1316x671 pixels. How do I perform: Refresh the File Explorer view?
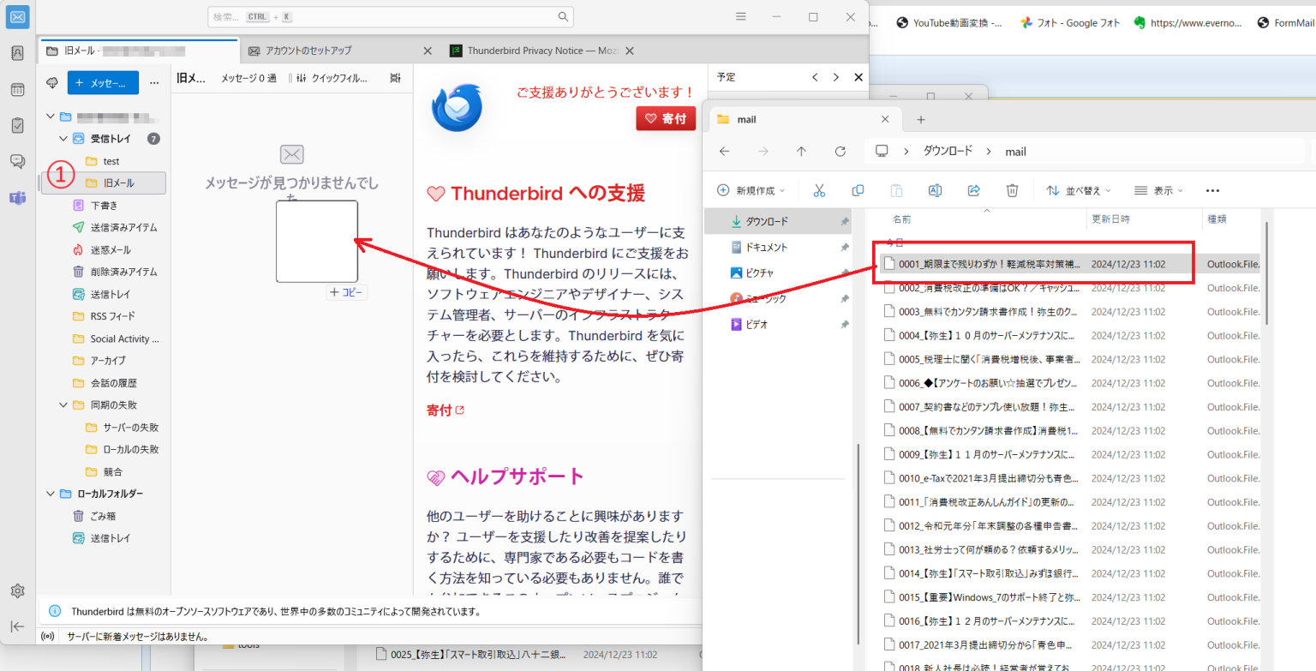pos(840,152)
